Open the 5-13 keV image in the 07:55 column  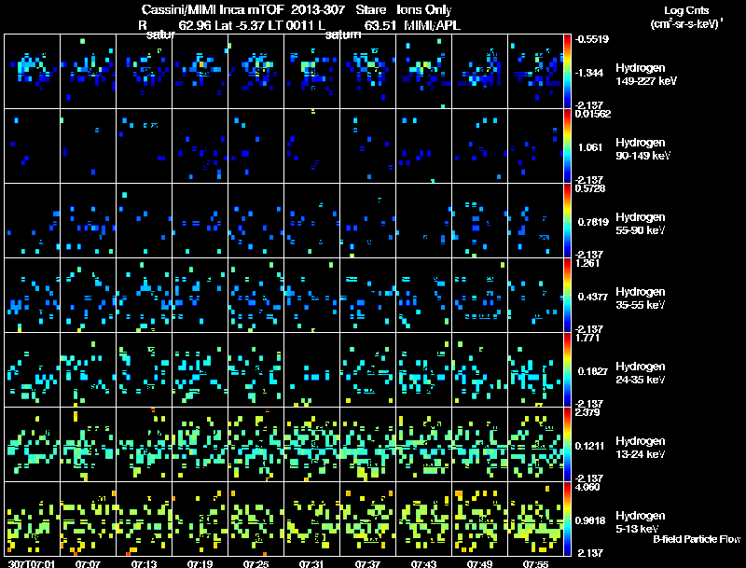coord(535,519)
